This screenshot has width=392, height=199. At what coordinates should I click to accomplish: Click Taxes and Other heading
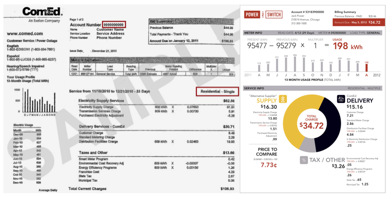[93, 153]
